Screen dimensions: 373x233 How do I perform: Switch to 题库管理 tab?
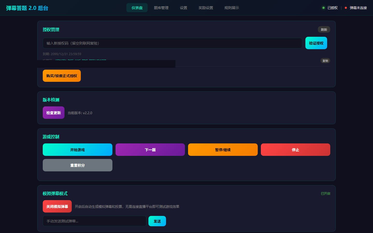tap(161, 8)
